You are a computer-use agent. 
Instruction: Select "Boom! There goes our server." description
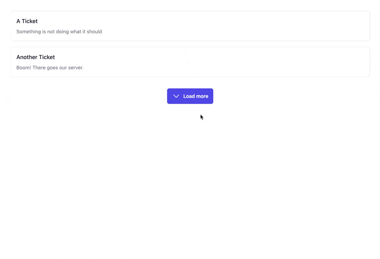coord(50,68)
